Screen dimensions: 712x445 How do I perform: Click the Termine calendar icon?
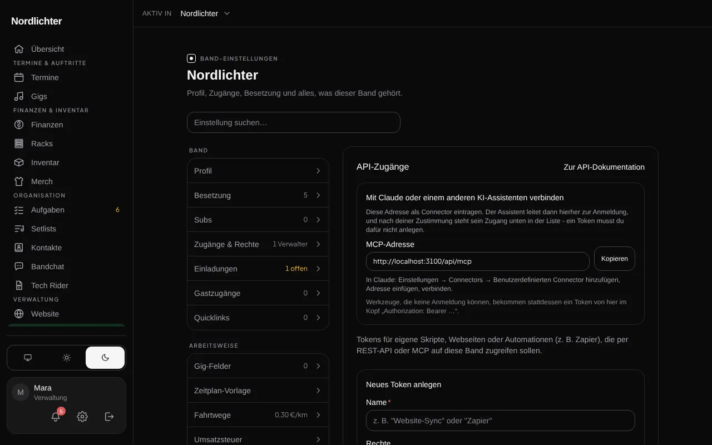coord(19,77)
